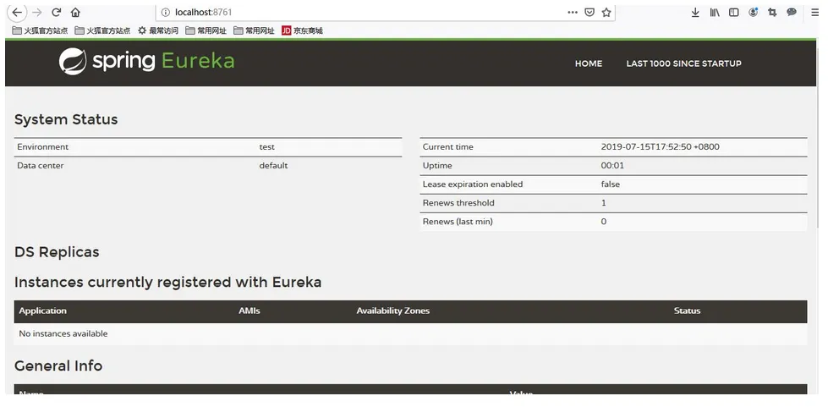Click the DS Replicas heading
Screen dimensions: 828x407
(57, 252)
